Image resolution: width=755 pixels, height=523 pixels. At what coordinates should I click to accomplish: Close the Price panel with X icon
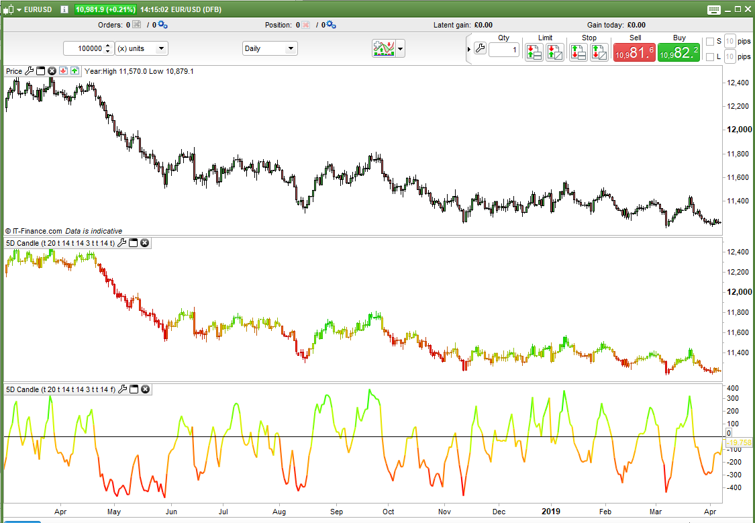[x=52, y=71]
